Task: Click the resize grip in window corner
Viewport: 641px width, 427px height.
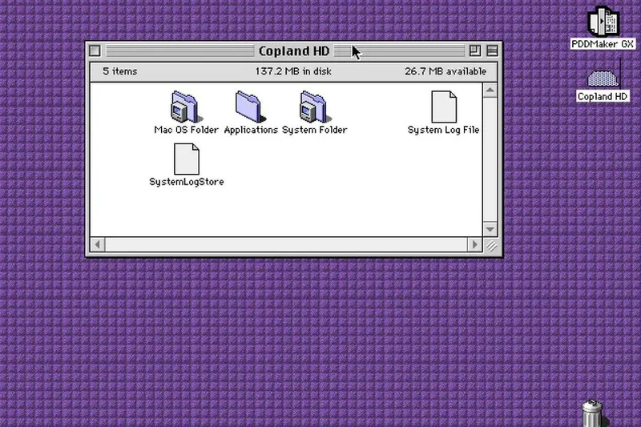Action: (491, 246)
